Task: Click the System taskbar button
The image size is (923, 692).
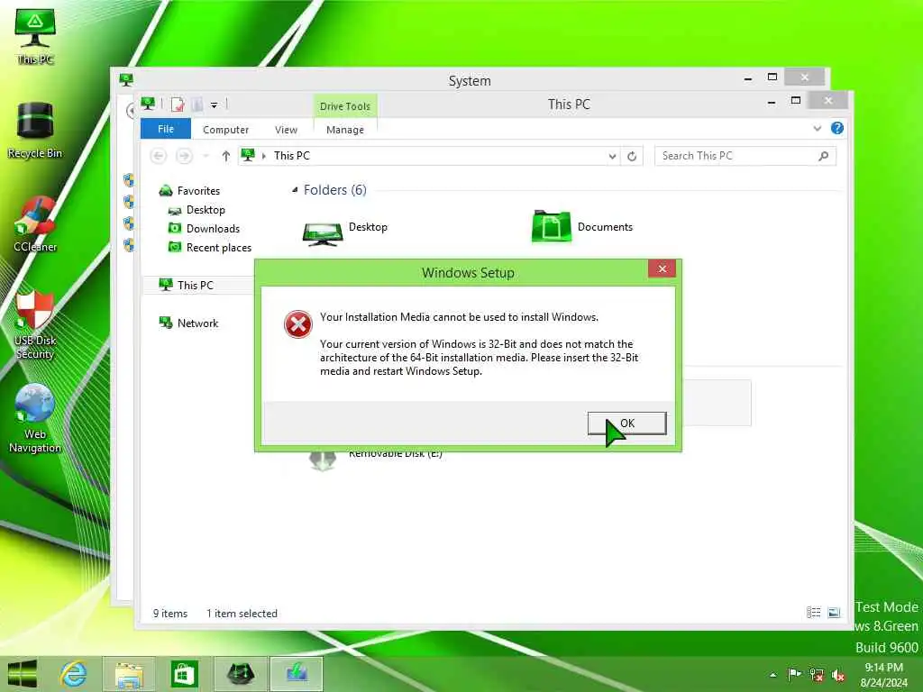Action: [x=241, y=674]
